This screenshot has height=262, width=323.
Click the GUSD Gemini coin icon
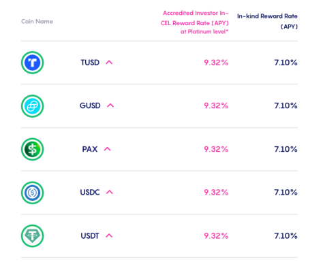(x=32, y=106)
